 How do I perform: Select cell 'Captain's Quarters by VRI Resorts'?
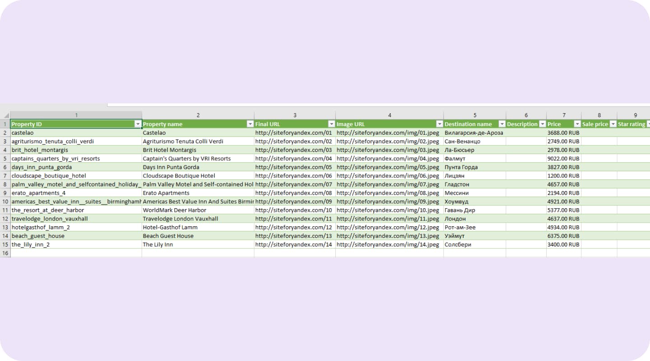click(x=198, y=159)
